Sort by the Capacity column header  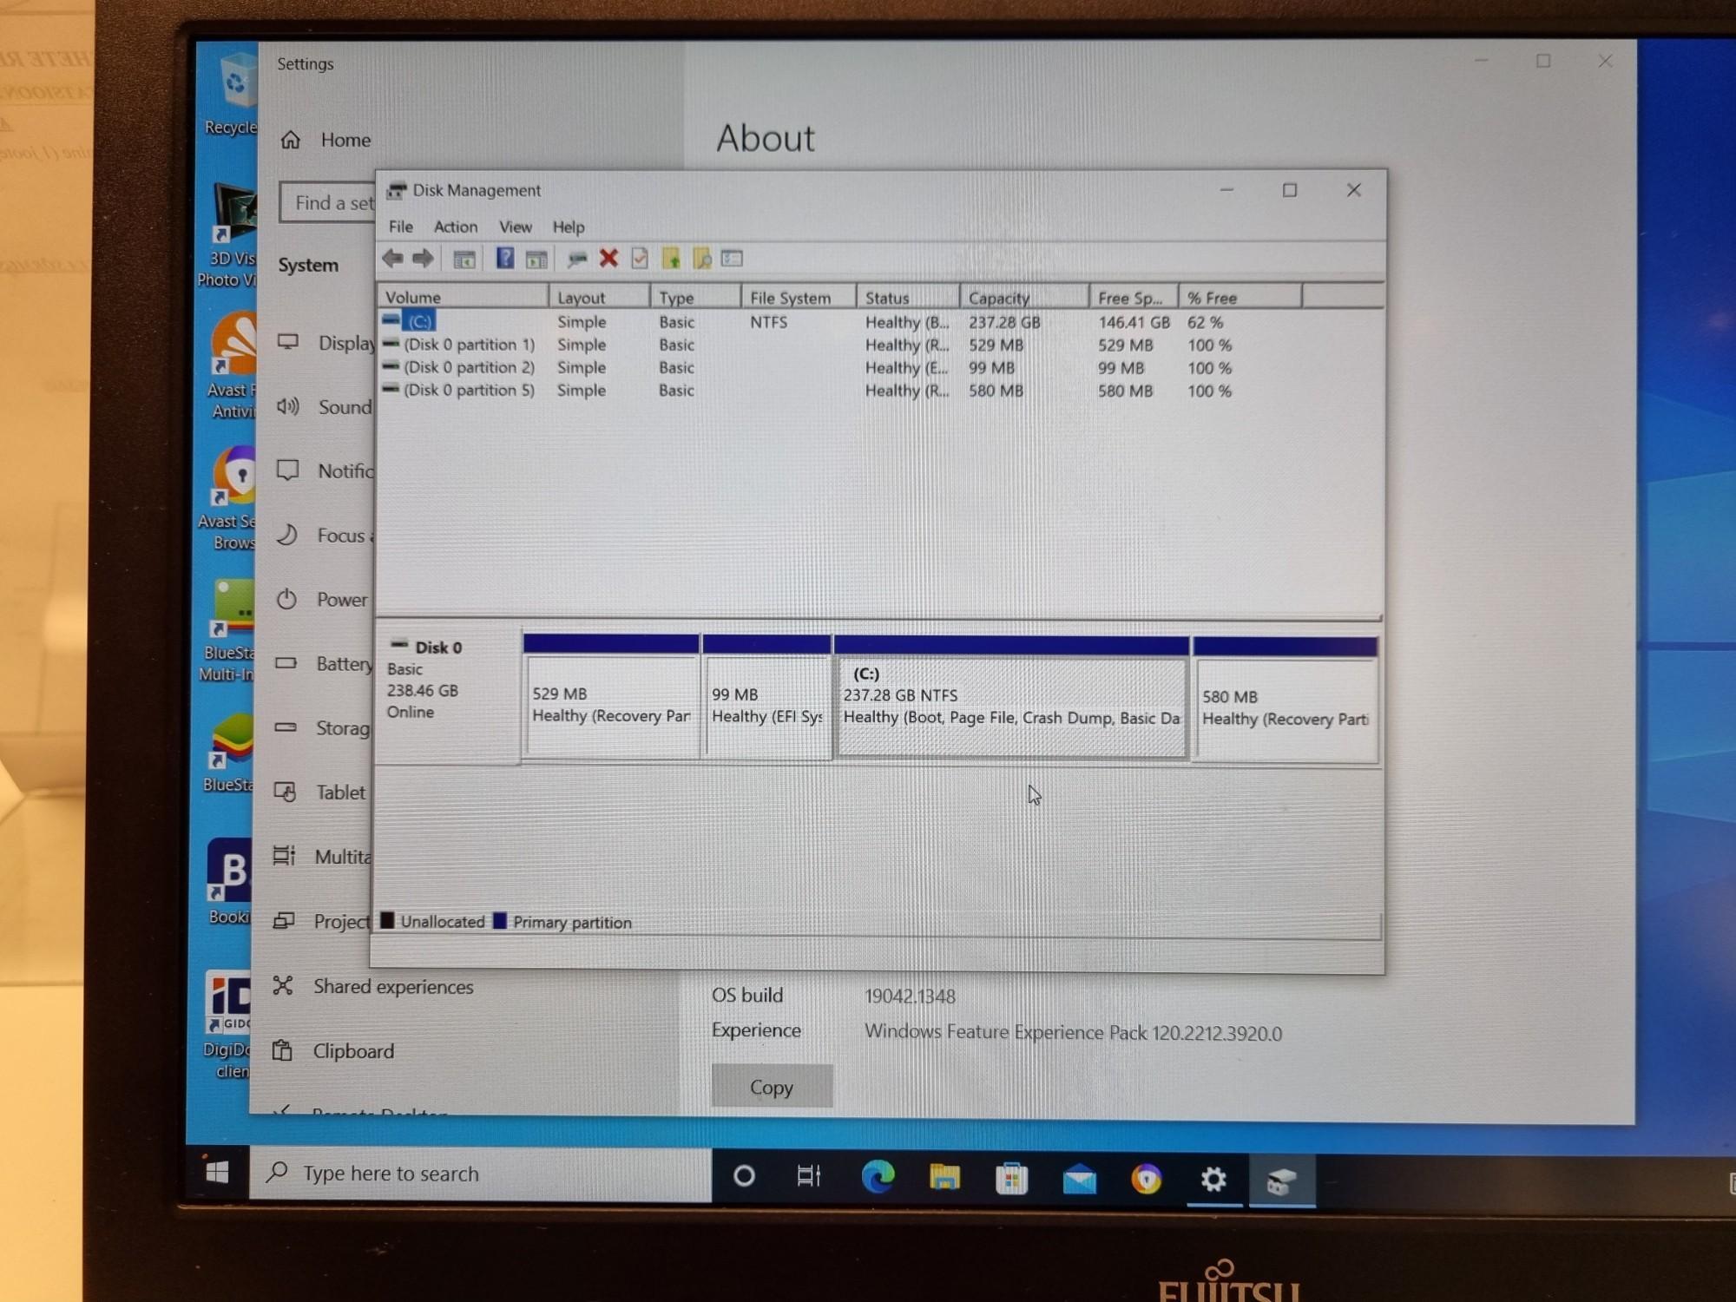1024,297
